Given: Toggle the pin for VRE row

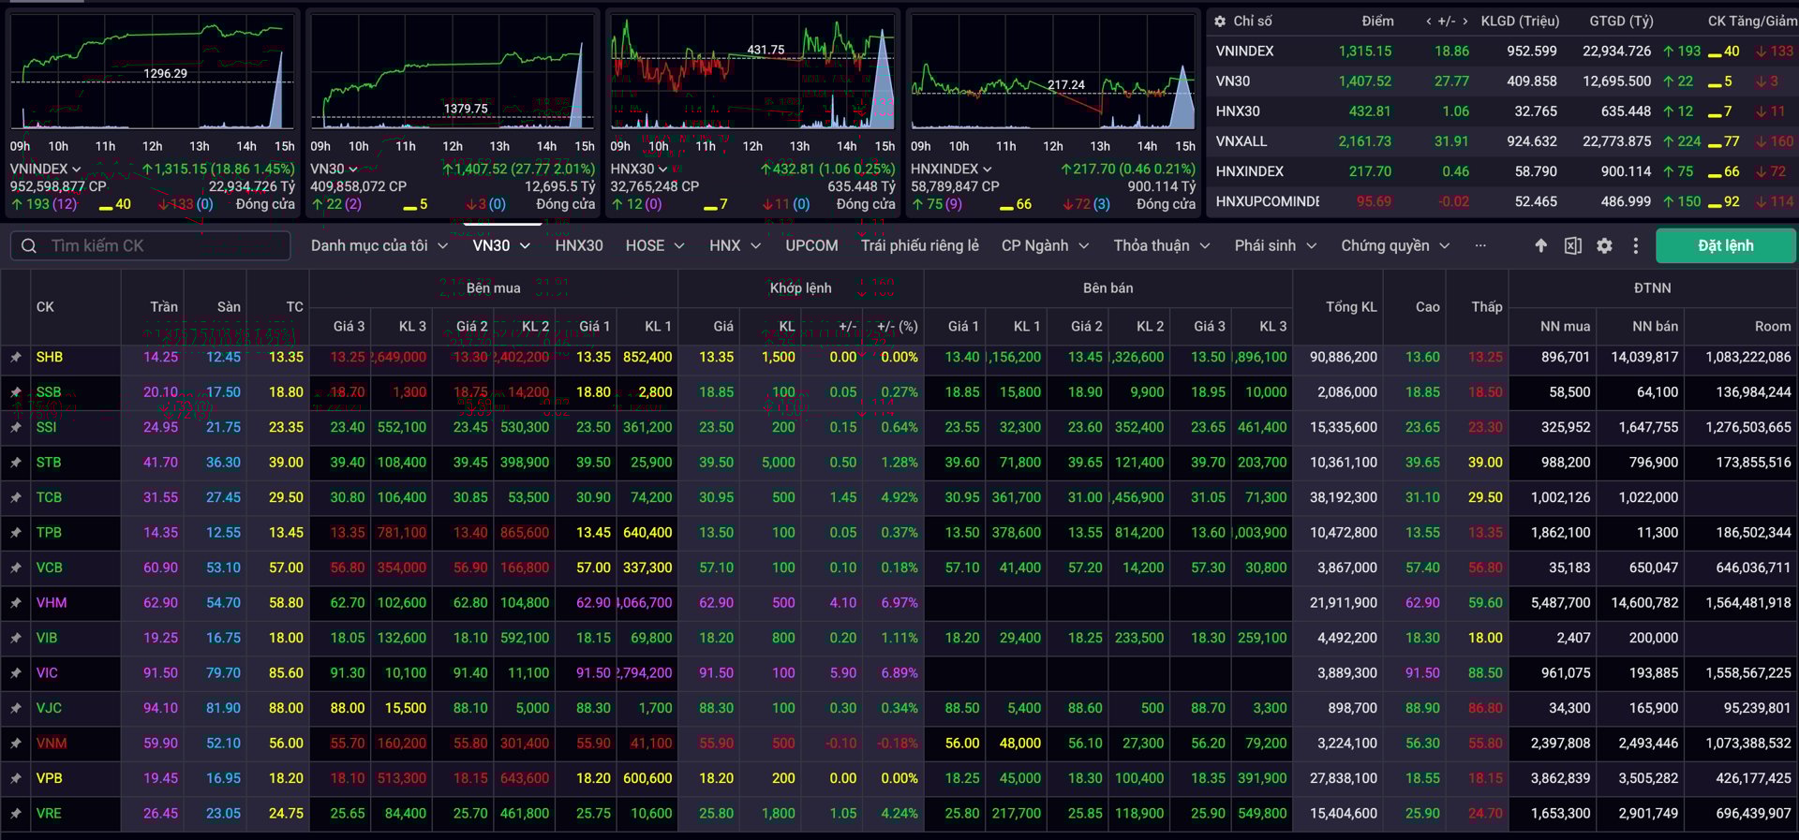Looking at the screenshot, I should [x=16, y=814].
